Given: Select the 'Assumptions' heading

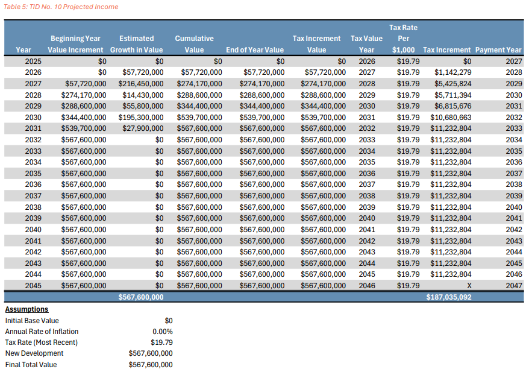Looking at the screenshot, I should (27, 309).
